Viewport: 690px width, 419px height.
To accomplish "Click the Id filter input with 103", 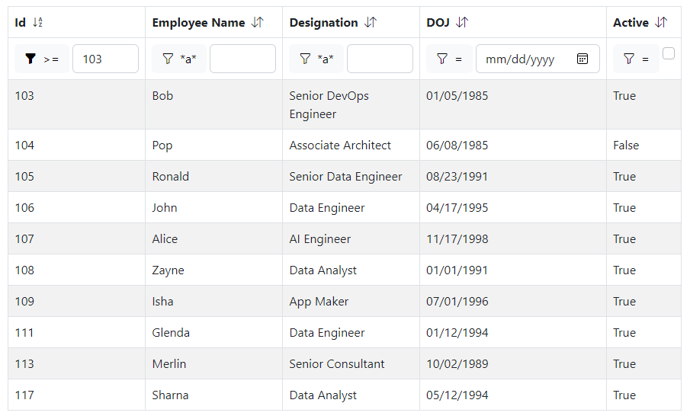I will click(105, 59).
